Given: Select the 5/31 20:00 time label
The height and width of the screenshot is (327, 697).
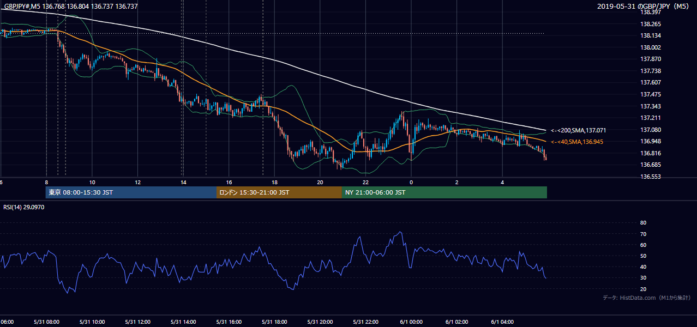Looking at the screenshot, I should pyautogui.click(x=320, y=322).
